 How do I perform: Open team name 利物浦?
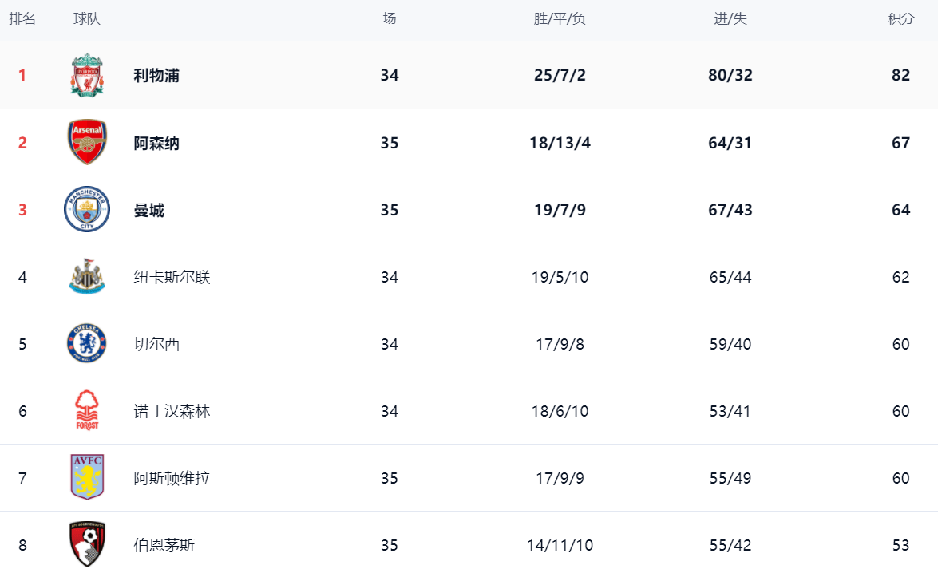156,76
